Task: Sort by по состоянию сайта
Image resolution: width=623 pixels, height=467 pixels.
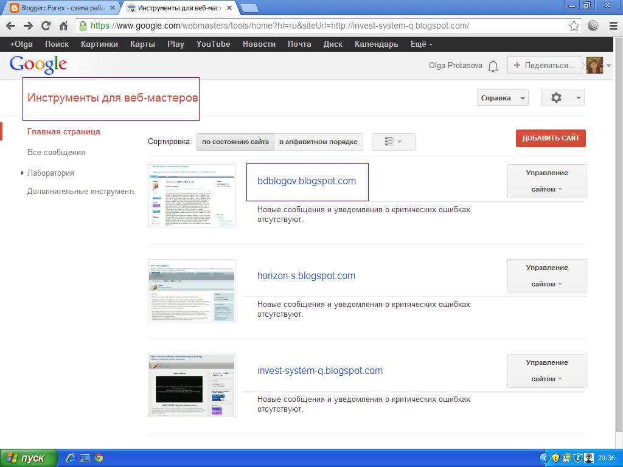Action: (x=235, y=142)
